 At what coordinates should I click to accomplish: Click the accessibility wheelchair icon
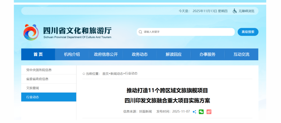coord(235,11)
